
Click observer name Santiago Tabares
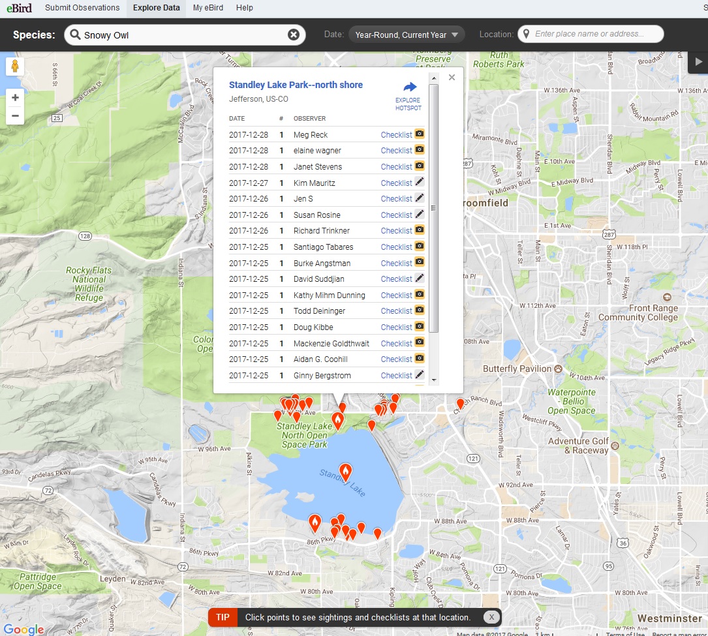tap(323, 247)
